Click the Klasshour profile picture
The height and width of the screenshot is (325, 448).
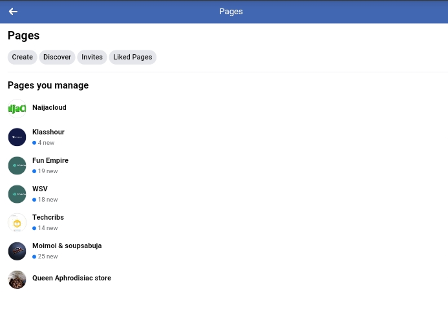17,137
